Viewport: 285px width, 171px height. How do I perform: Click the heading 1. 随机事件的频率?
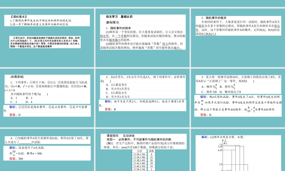pyautogui.click(x=118, y=28)
